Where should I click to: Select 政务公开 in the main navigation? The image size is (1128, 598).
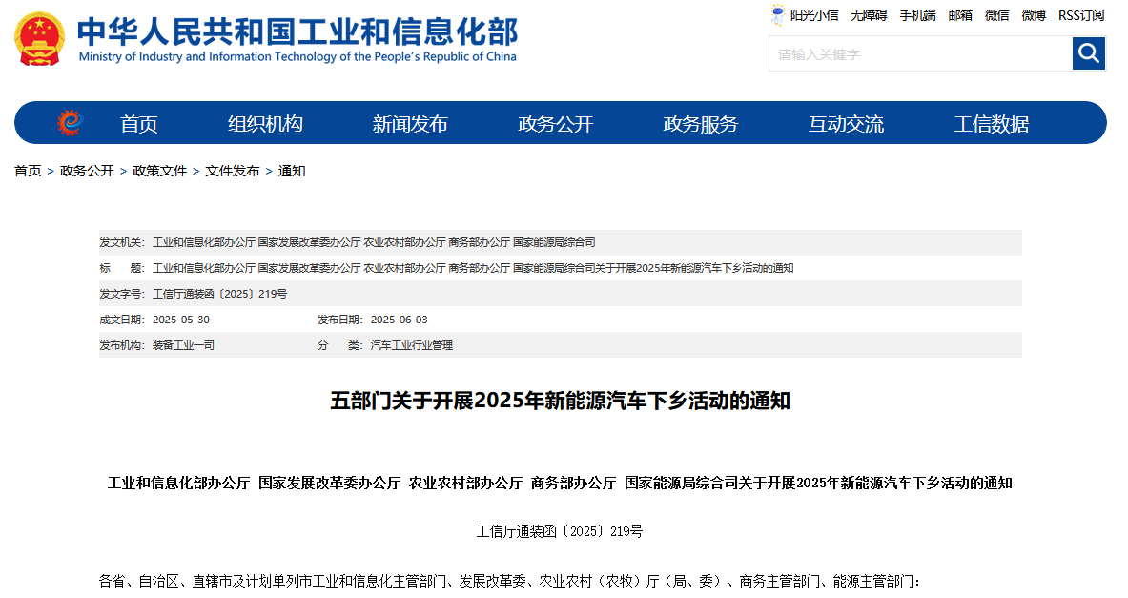555,124
